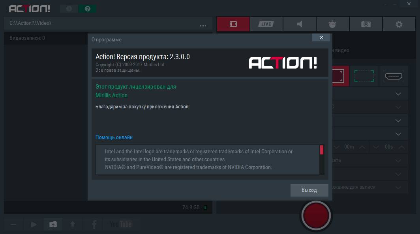Share to Facebook icon
This screenshot has width=420, height=234.
point(94,225)
